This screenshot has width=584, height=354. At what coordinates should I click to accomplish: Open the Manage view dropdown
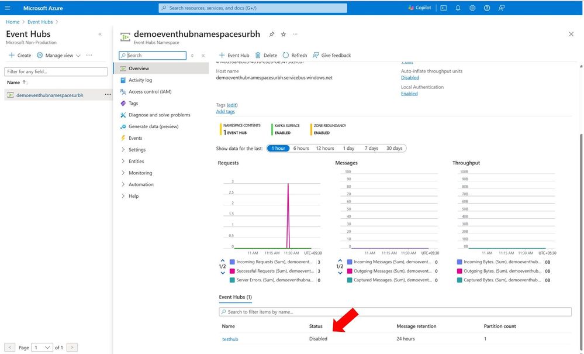tap(58, 55)
